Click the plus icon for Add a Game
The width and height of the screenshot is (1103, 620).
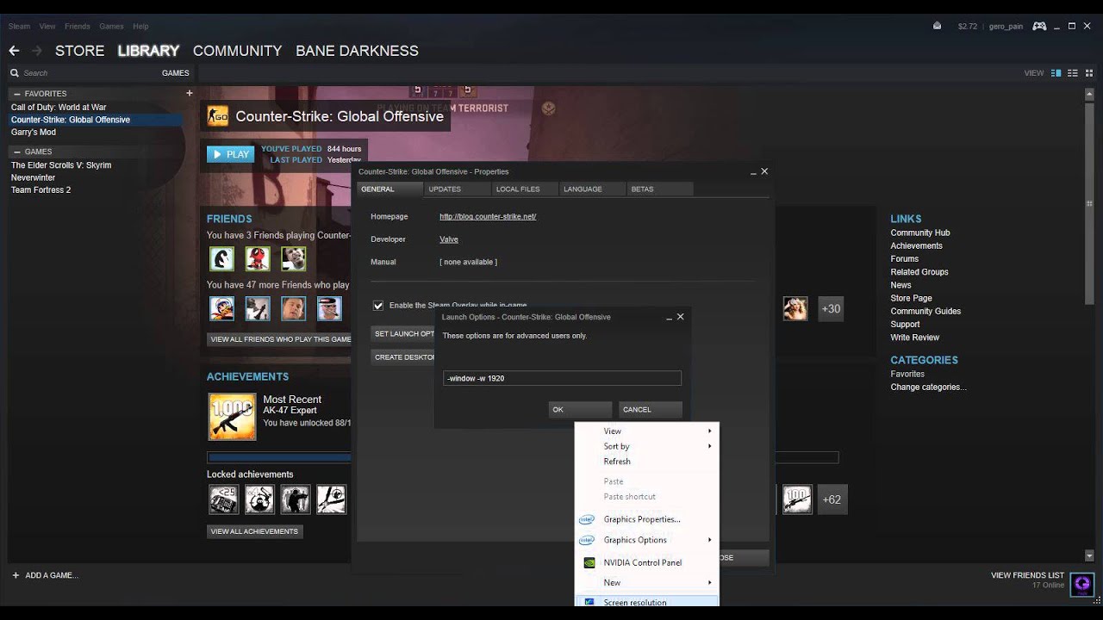click(x=16, y=575)
